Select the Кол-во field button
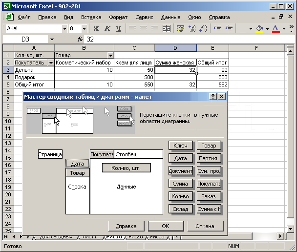Image resolution: width=297 pixels, height=252 pixels. coord(181,196)
